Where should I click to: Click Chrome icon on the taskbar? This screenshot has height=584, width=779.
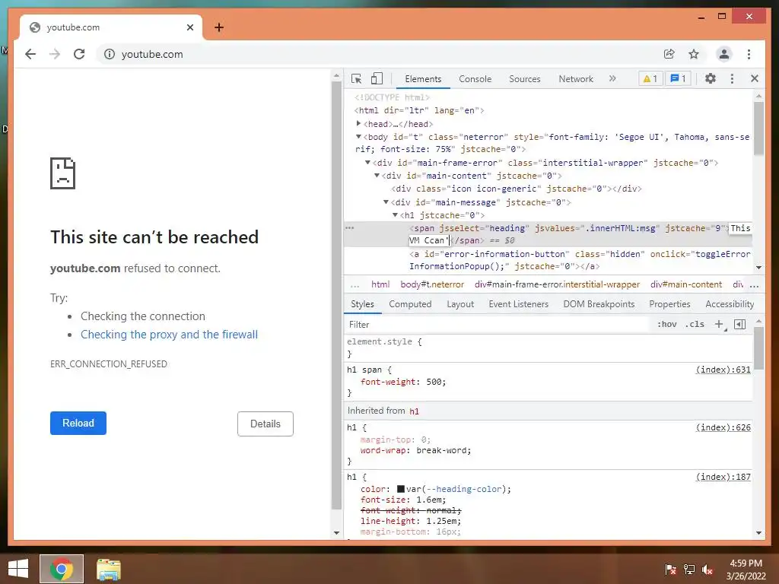[x=62, y=569]
